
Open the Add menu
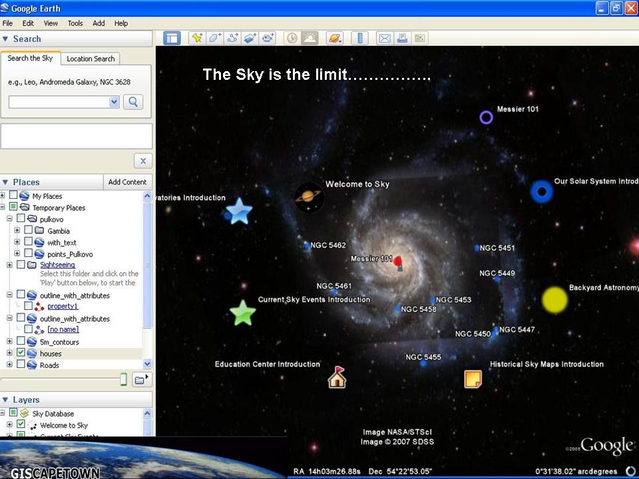pos(99,23)
